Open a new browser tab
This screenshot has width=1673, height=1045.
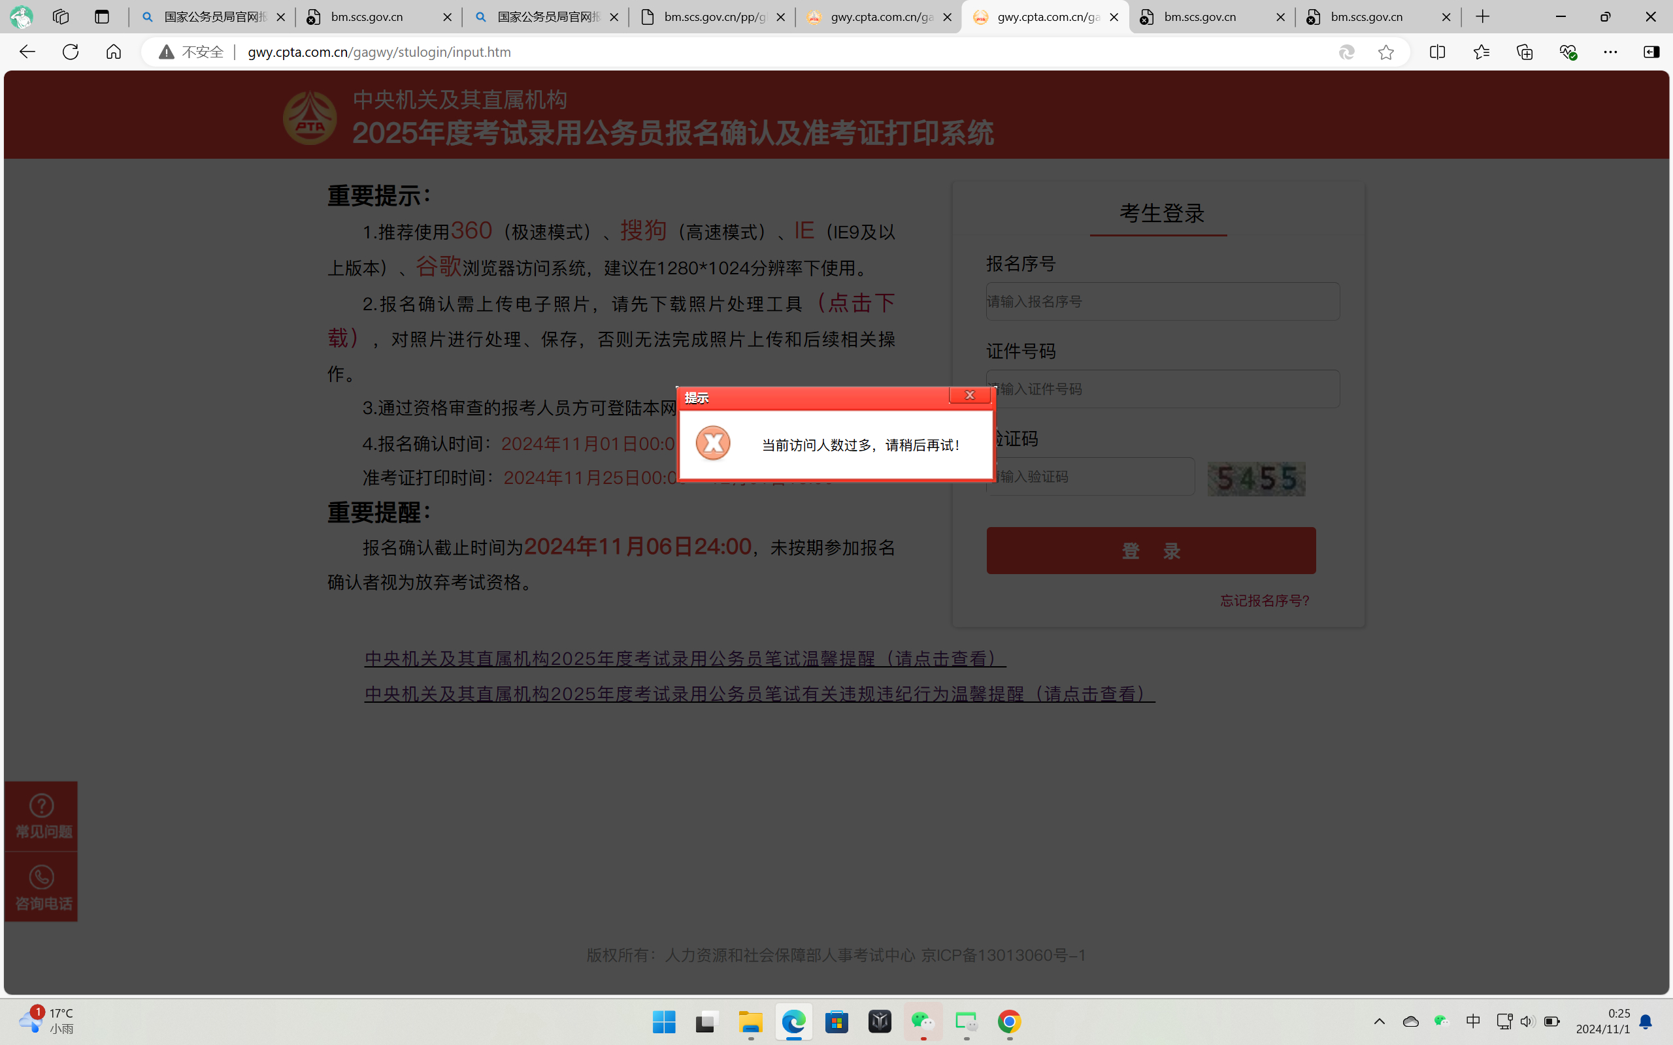(x=1483, y=16)
